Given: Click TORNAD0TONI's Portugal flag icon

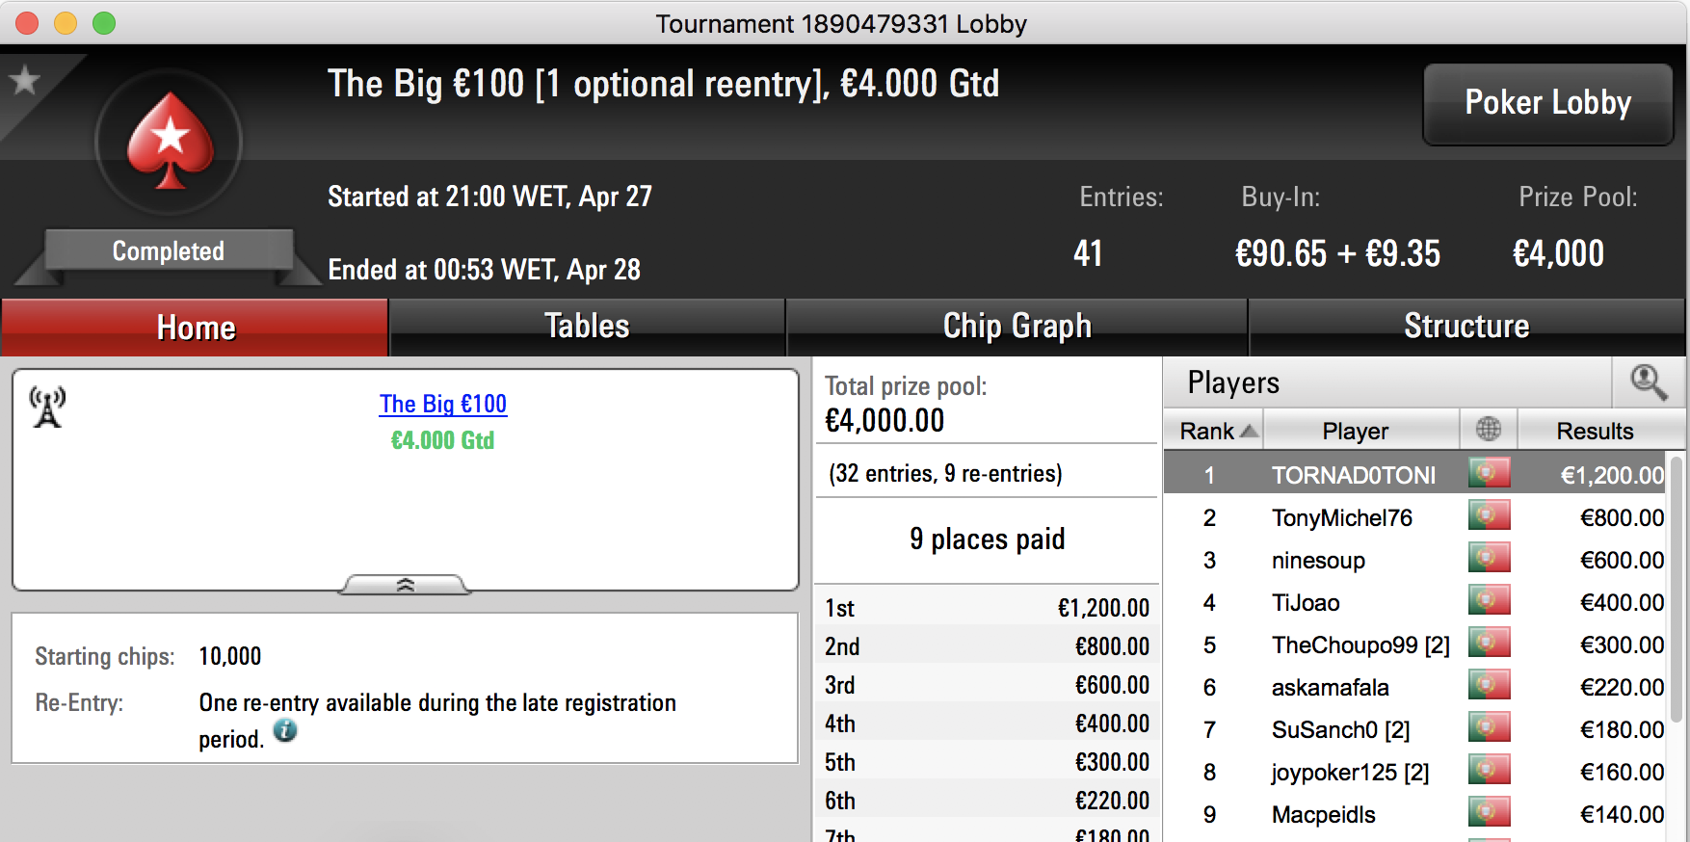Looking at the screenshot, I should pyautogui.click(x=1489, y=473).
